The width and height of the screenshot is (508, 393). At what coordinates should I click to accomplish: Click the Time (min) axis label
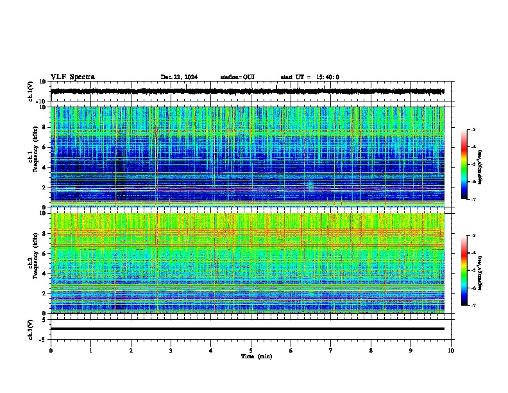click(x=257, y=356)
